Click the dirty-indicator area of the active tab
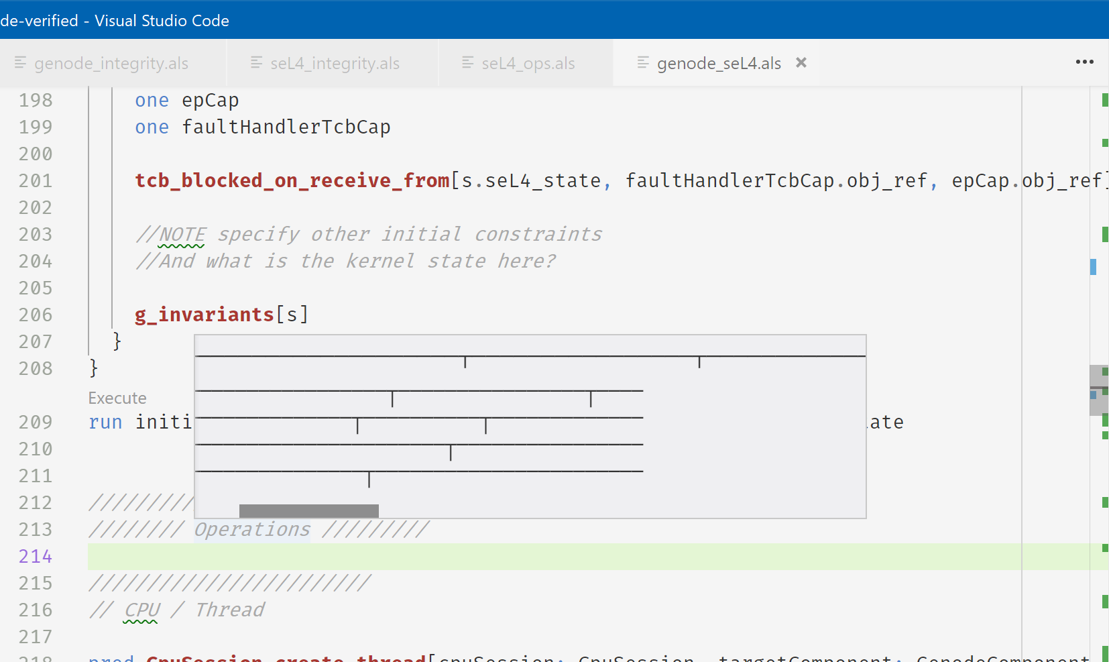The image size is (1109, 662). [x=802, y=62]
